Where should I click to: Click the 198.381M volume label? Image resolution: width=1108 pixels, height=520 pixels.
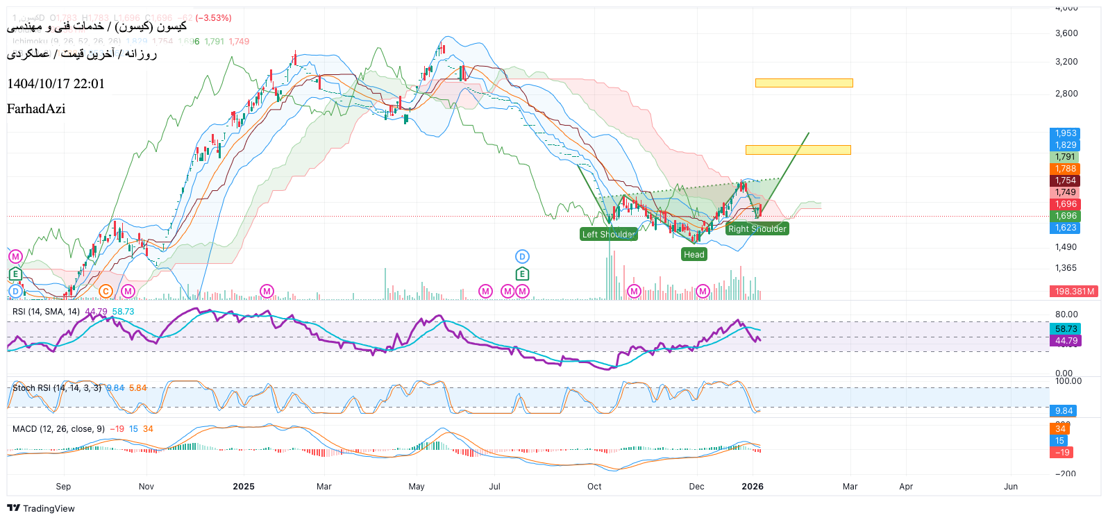(1074, 292)
